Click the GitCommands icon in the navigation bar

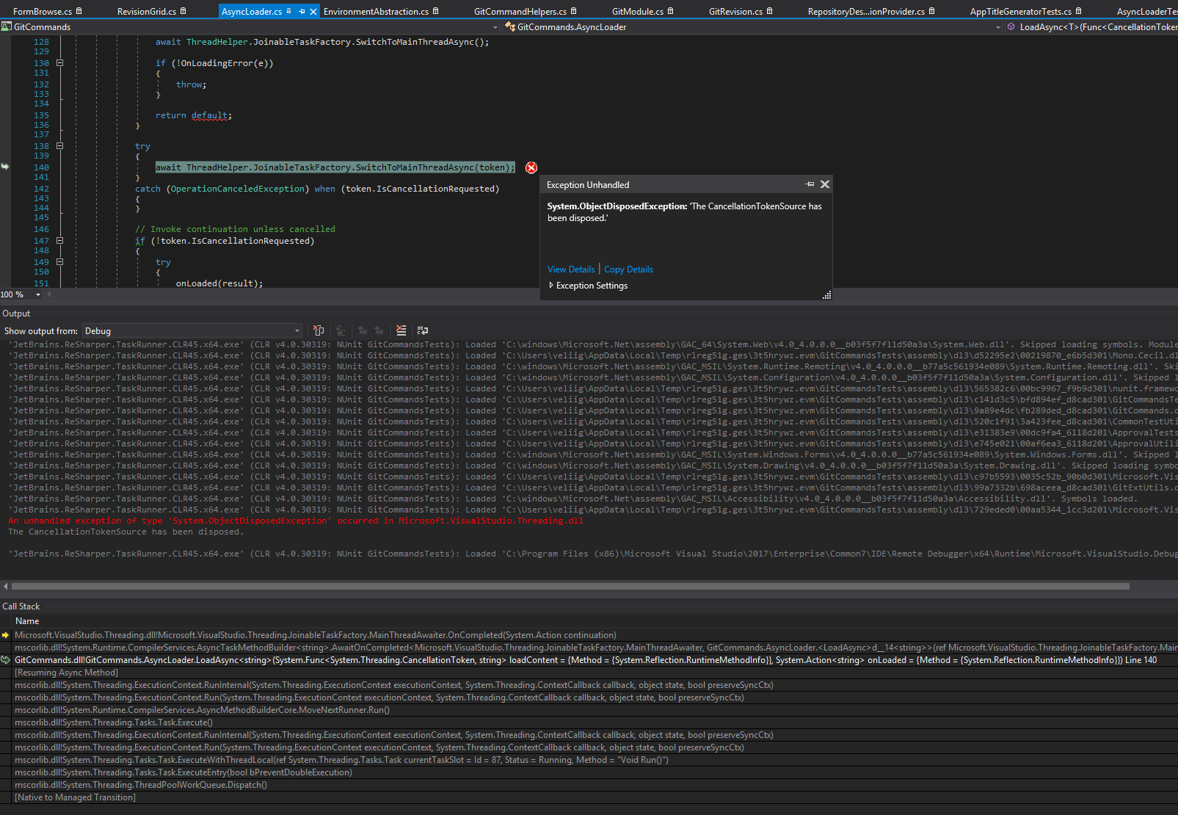pos(7,26)
